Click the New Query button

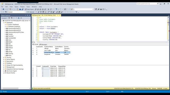(x=29, y=9)
